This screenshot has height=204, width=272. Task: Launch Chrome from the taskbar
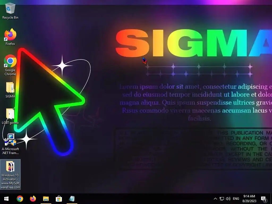20,199
